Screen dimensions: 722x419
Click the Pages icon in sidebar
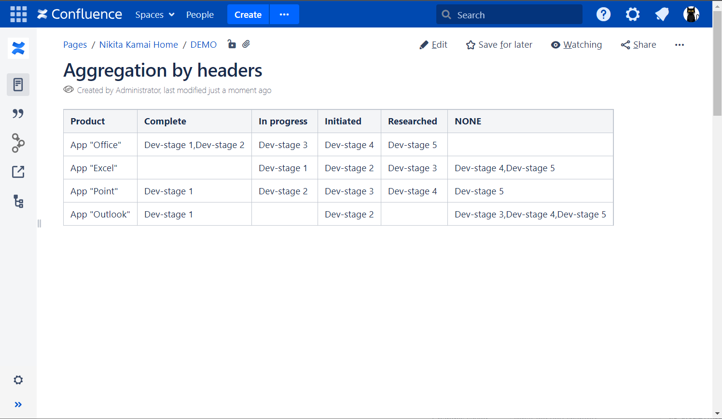coord(18,85)
